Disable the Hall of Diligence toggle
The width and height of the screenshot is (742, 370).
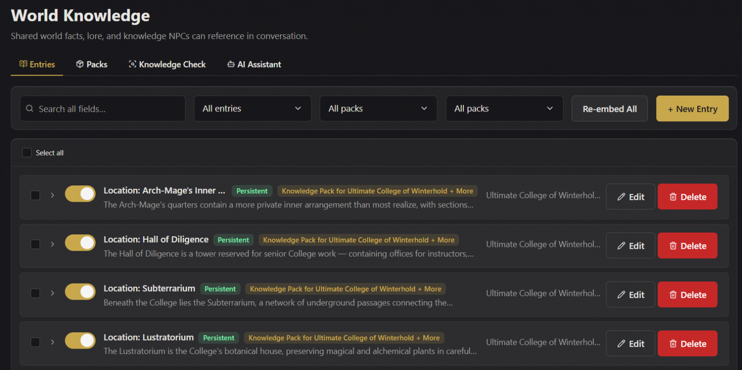(80, 243)
